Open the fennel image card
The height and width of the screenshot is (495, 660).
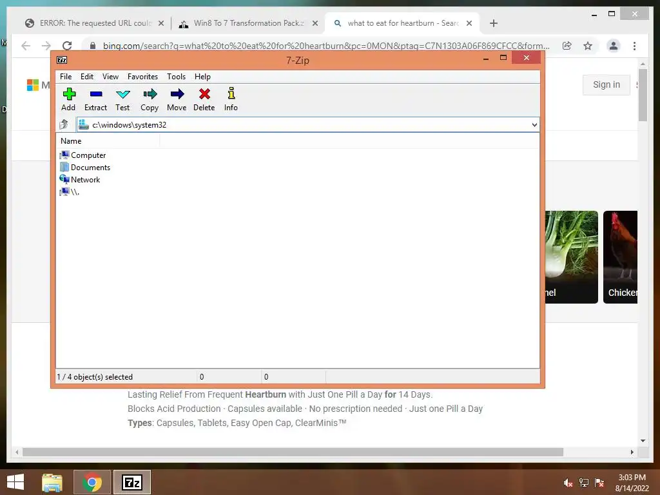pos(572,257)
